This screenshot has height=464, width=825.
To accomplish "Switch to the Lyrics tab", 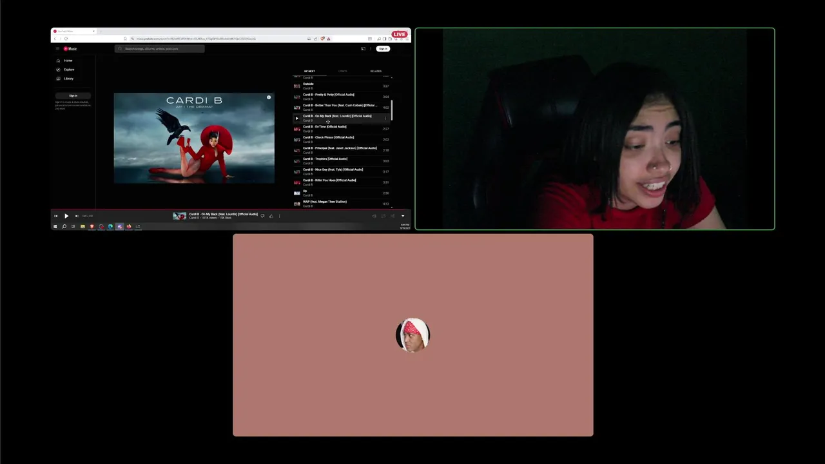I will pyautogui.click(x=343, y=72).
